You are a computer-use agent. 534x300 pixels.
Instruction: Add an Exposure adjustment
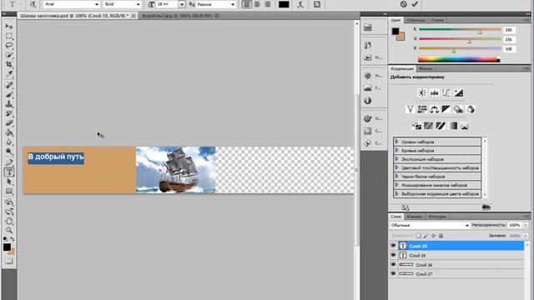[x=458, y=92]
